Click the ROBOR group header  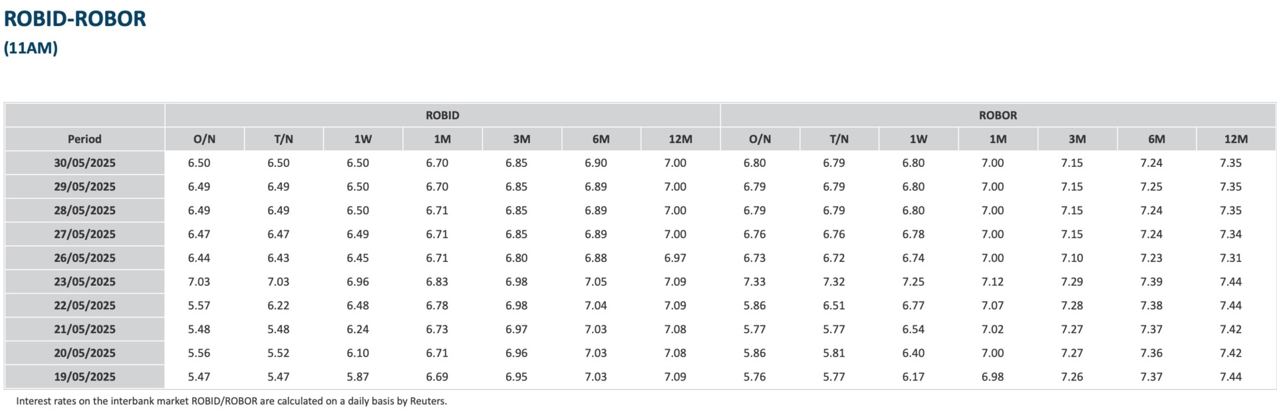tap(998, 115)
